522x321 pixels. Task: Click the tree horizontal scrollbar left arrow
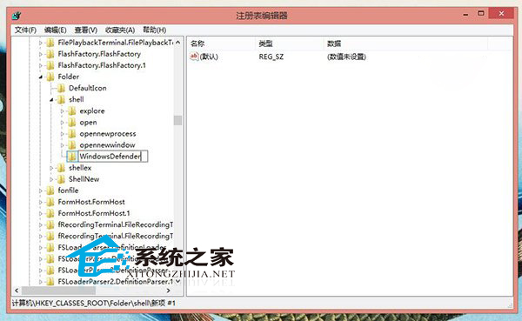coord(17,291)
